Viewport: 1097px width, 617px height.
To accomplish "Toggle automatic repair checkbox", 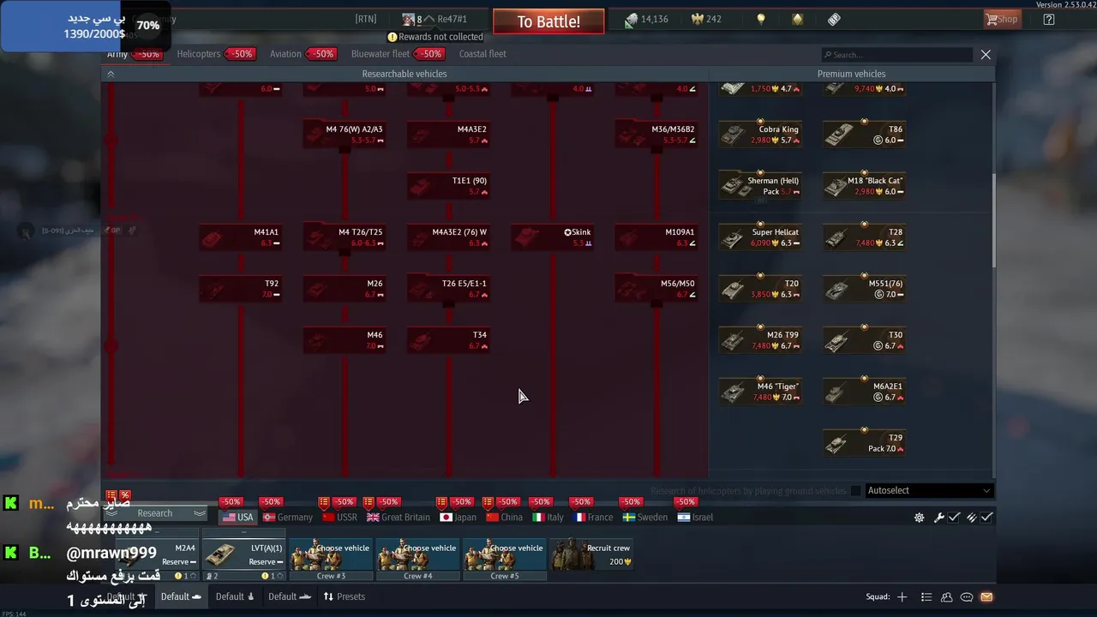I will click(954, 518).
